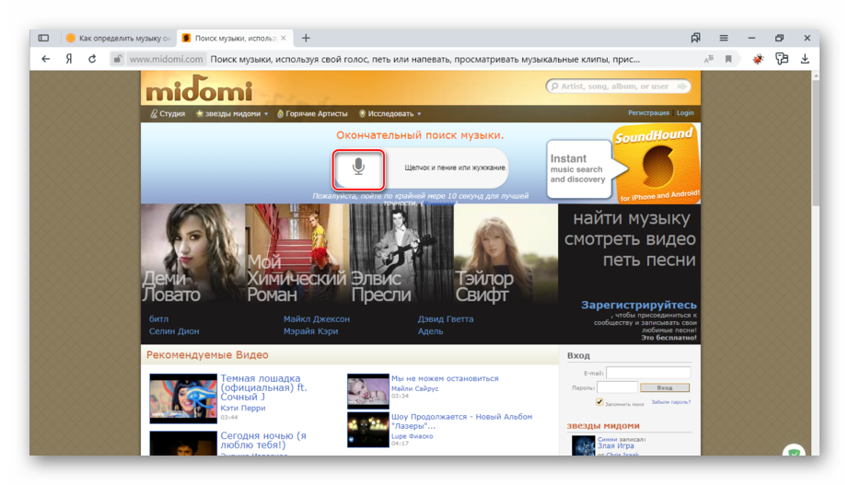
Task: Click the Login link in header
Action: tap(685, 113)
